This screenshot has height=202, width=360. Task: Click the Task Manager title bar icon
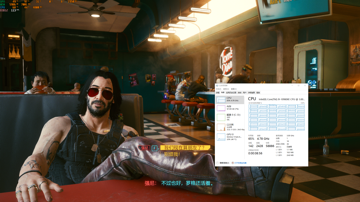[x=217, y=86]
